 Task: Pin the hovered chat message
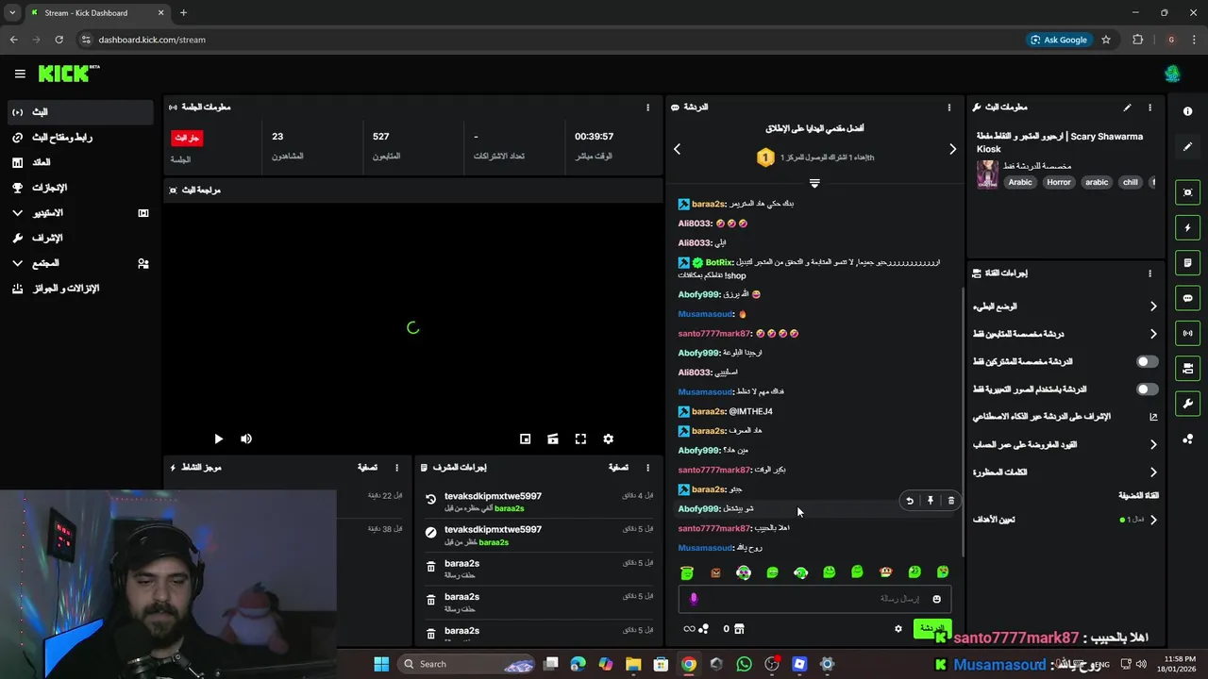pos(930,501)
